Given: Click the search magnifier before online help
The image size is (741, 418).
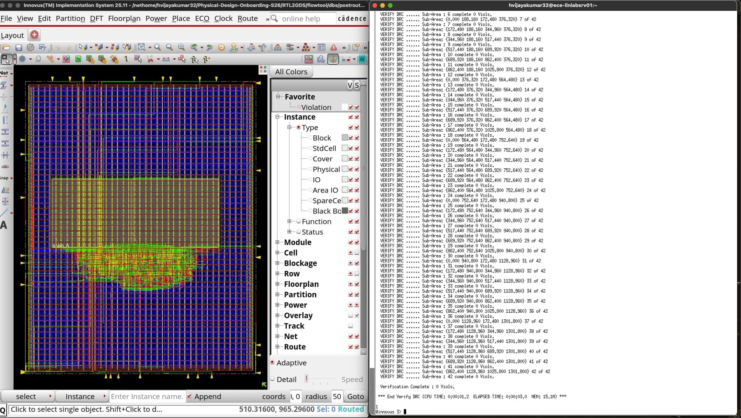Looking at the screenshot, I should tap(274, 19).
